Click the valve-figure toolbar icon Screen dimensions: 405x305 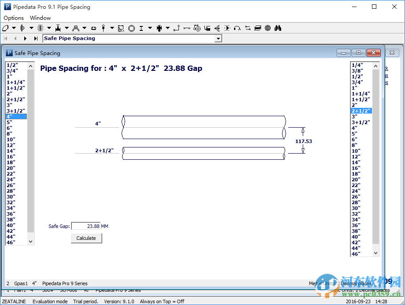pyautogui.click(x=159, y=28)
